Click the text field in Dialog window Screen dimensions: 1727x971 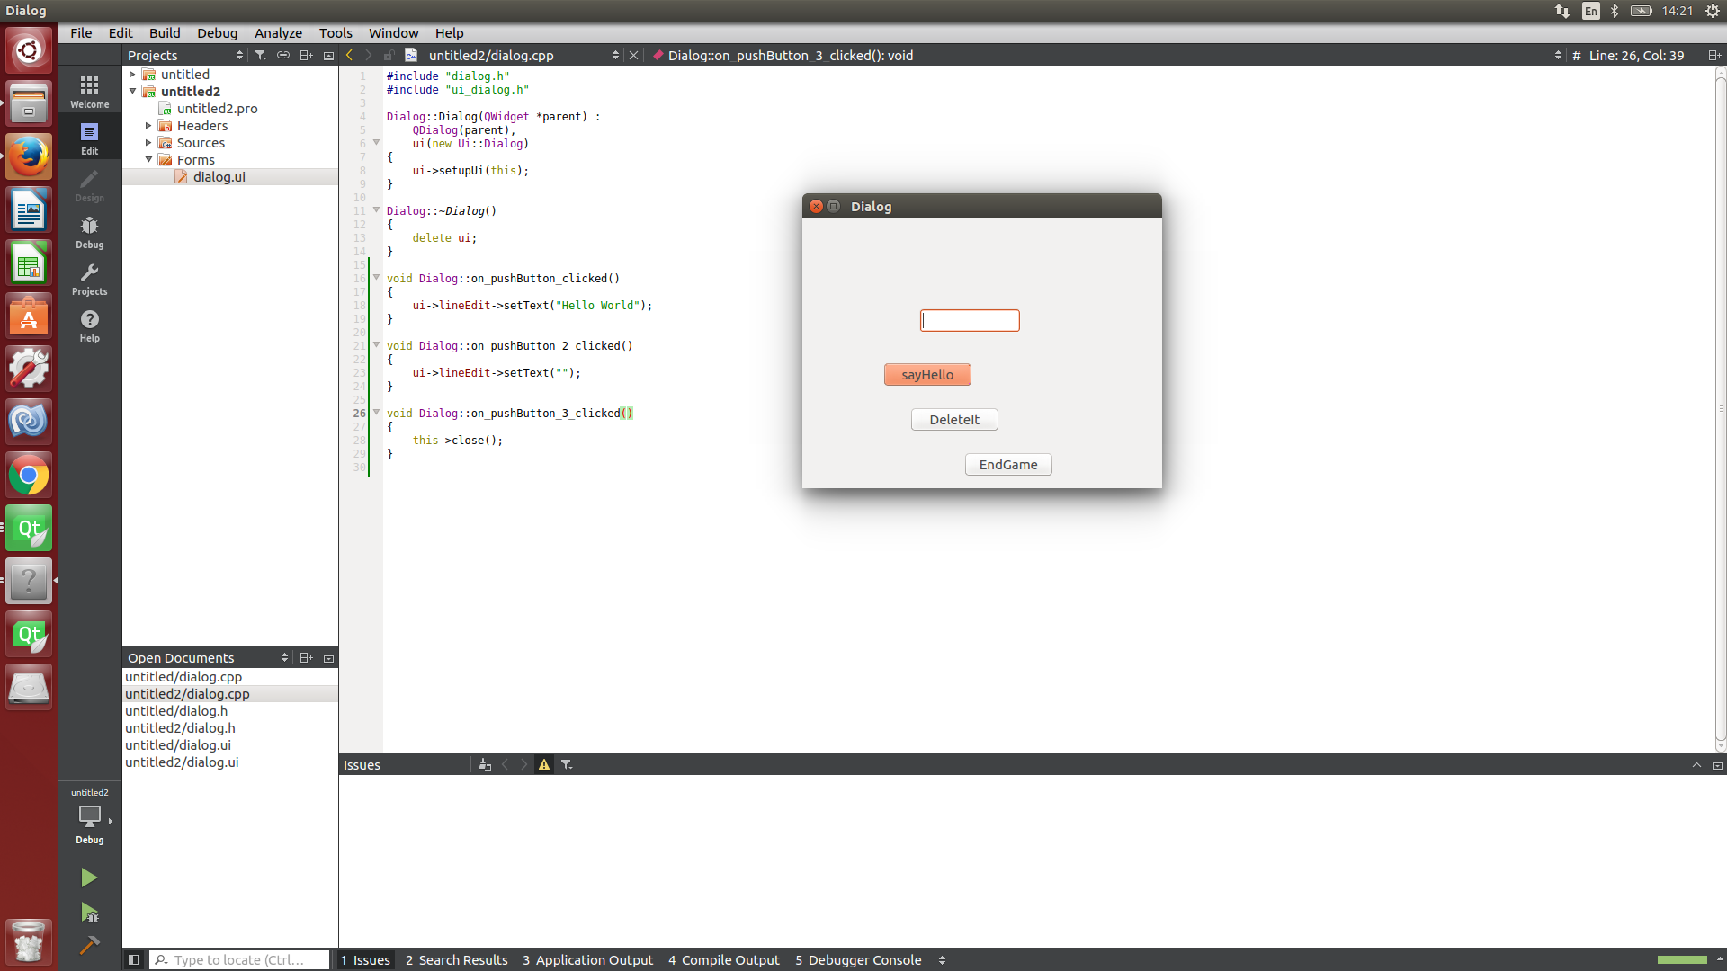click(970, 321)
